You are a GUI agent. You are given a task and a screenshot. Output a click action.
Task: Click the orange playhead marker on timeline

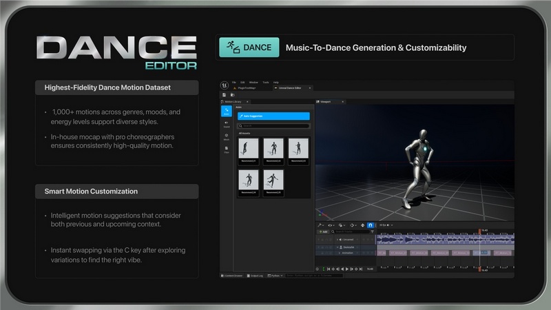480,231
